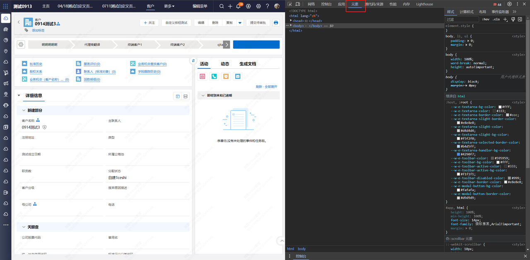The height and width of the screenshot is (260, 530).
Task: Open the 网络 tab in DevTools
Action: coord(311,4)
